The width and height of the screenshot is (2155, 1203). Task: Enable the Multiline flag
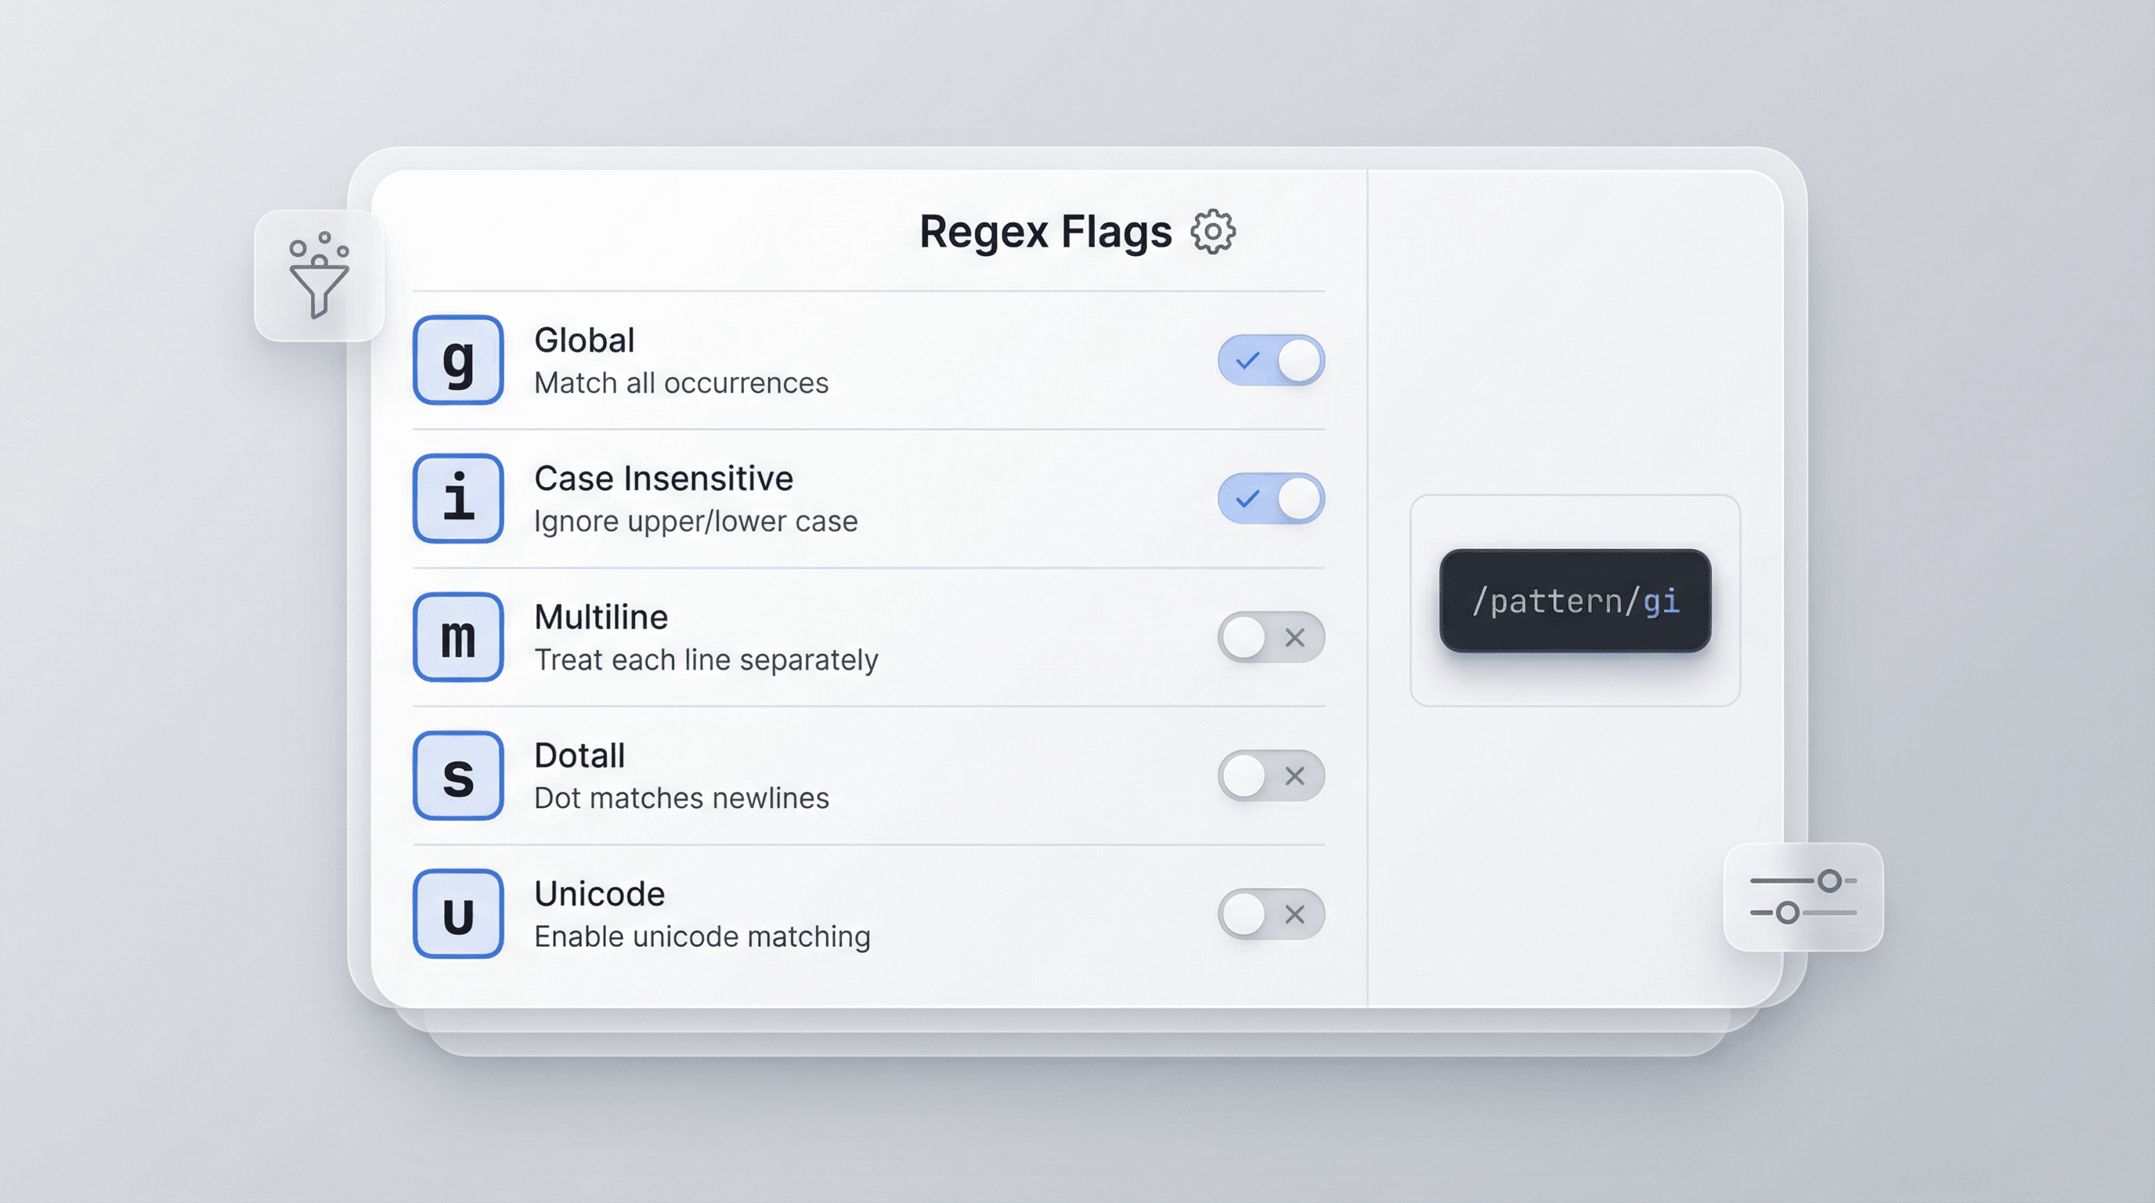[1269, 638]
